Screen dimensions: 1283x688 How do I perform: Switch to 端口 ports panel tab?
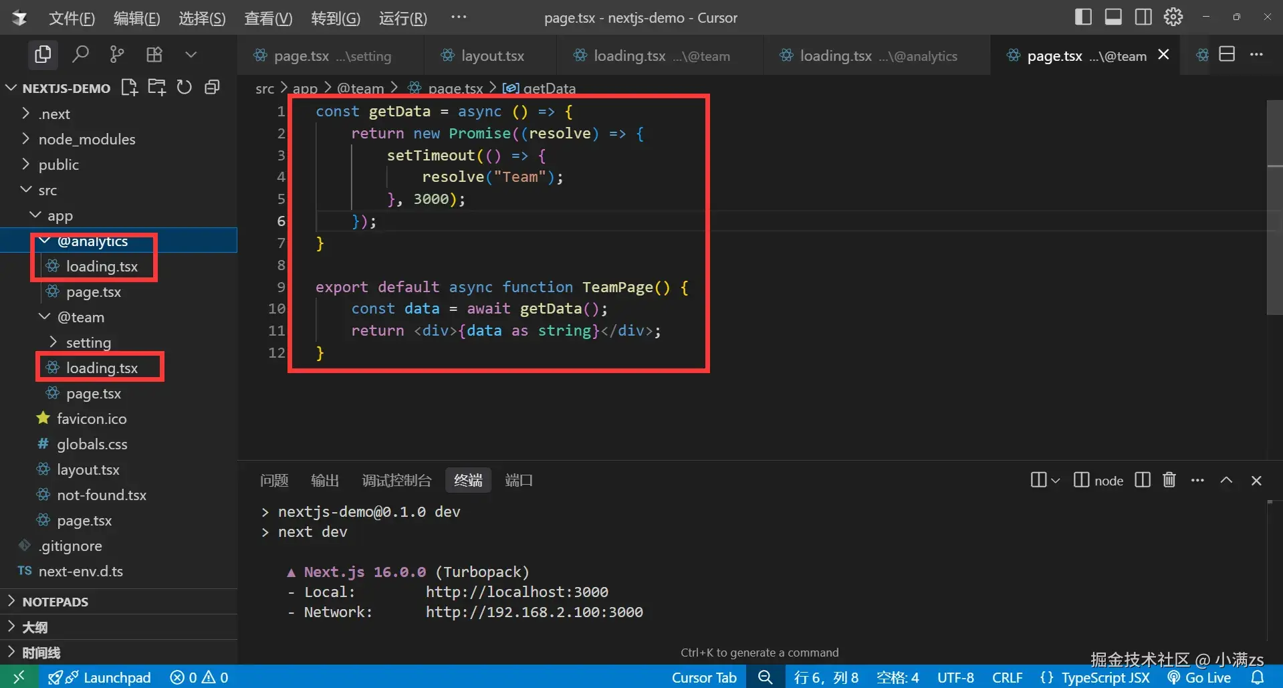click(519, 481)
